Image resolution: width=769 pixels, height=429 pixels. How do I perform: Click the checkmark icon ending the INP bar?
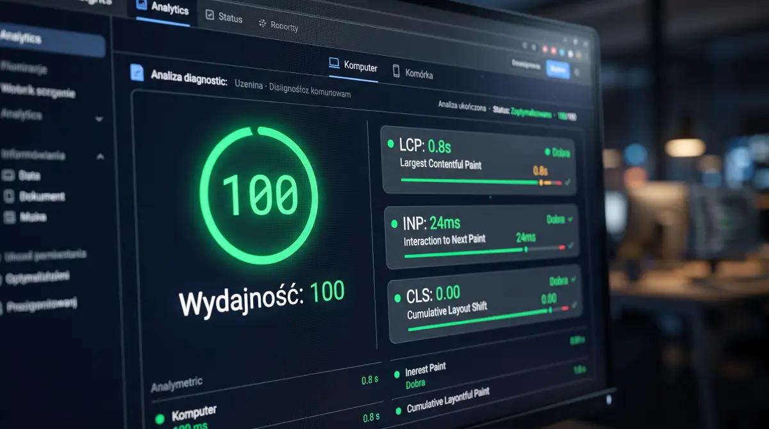(571, 245)
